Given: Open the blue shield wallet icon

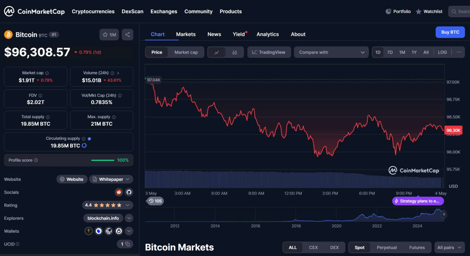Looking at the screenshot, I should (99, 231).
